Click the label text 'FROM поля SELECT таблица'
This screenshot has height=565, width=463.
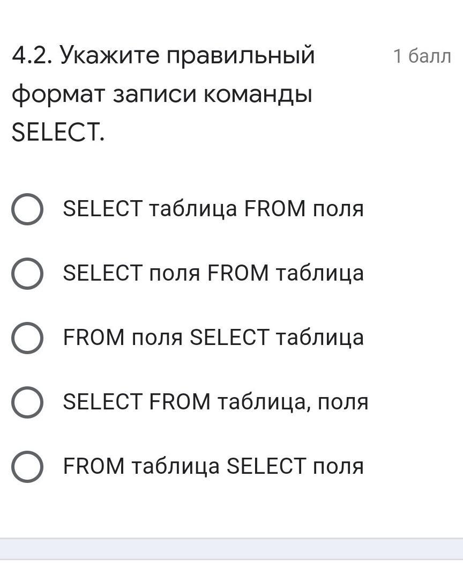pyautogui.click(x=213, y=337)
